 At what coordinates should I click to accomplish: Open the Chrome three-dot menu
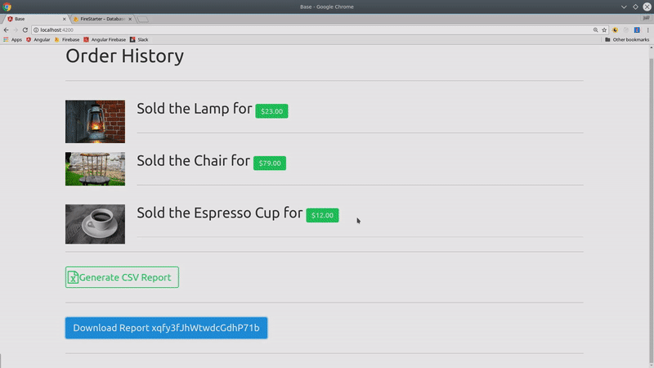[x=647, y=29]
